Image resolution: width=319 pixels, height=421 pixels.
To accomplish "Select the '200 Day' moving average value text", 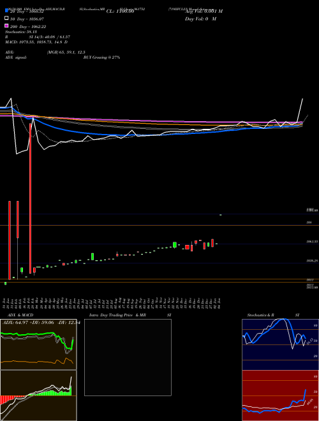I will 28,27.
